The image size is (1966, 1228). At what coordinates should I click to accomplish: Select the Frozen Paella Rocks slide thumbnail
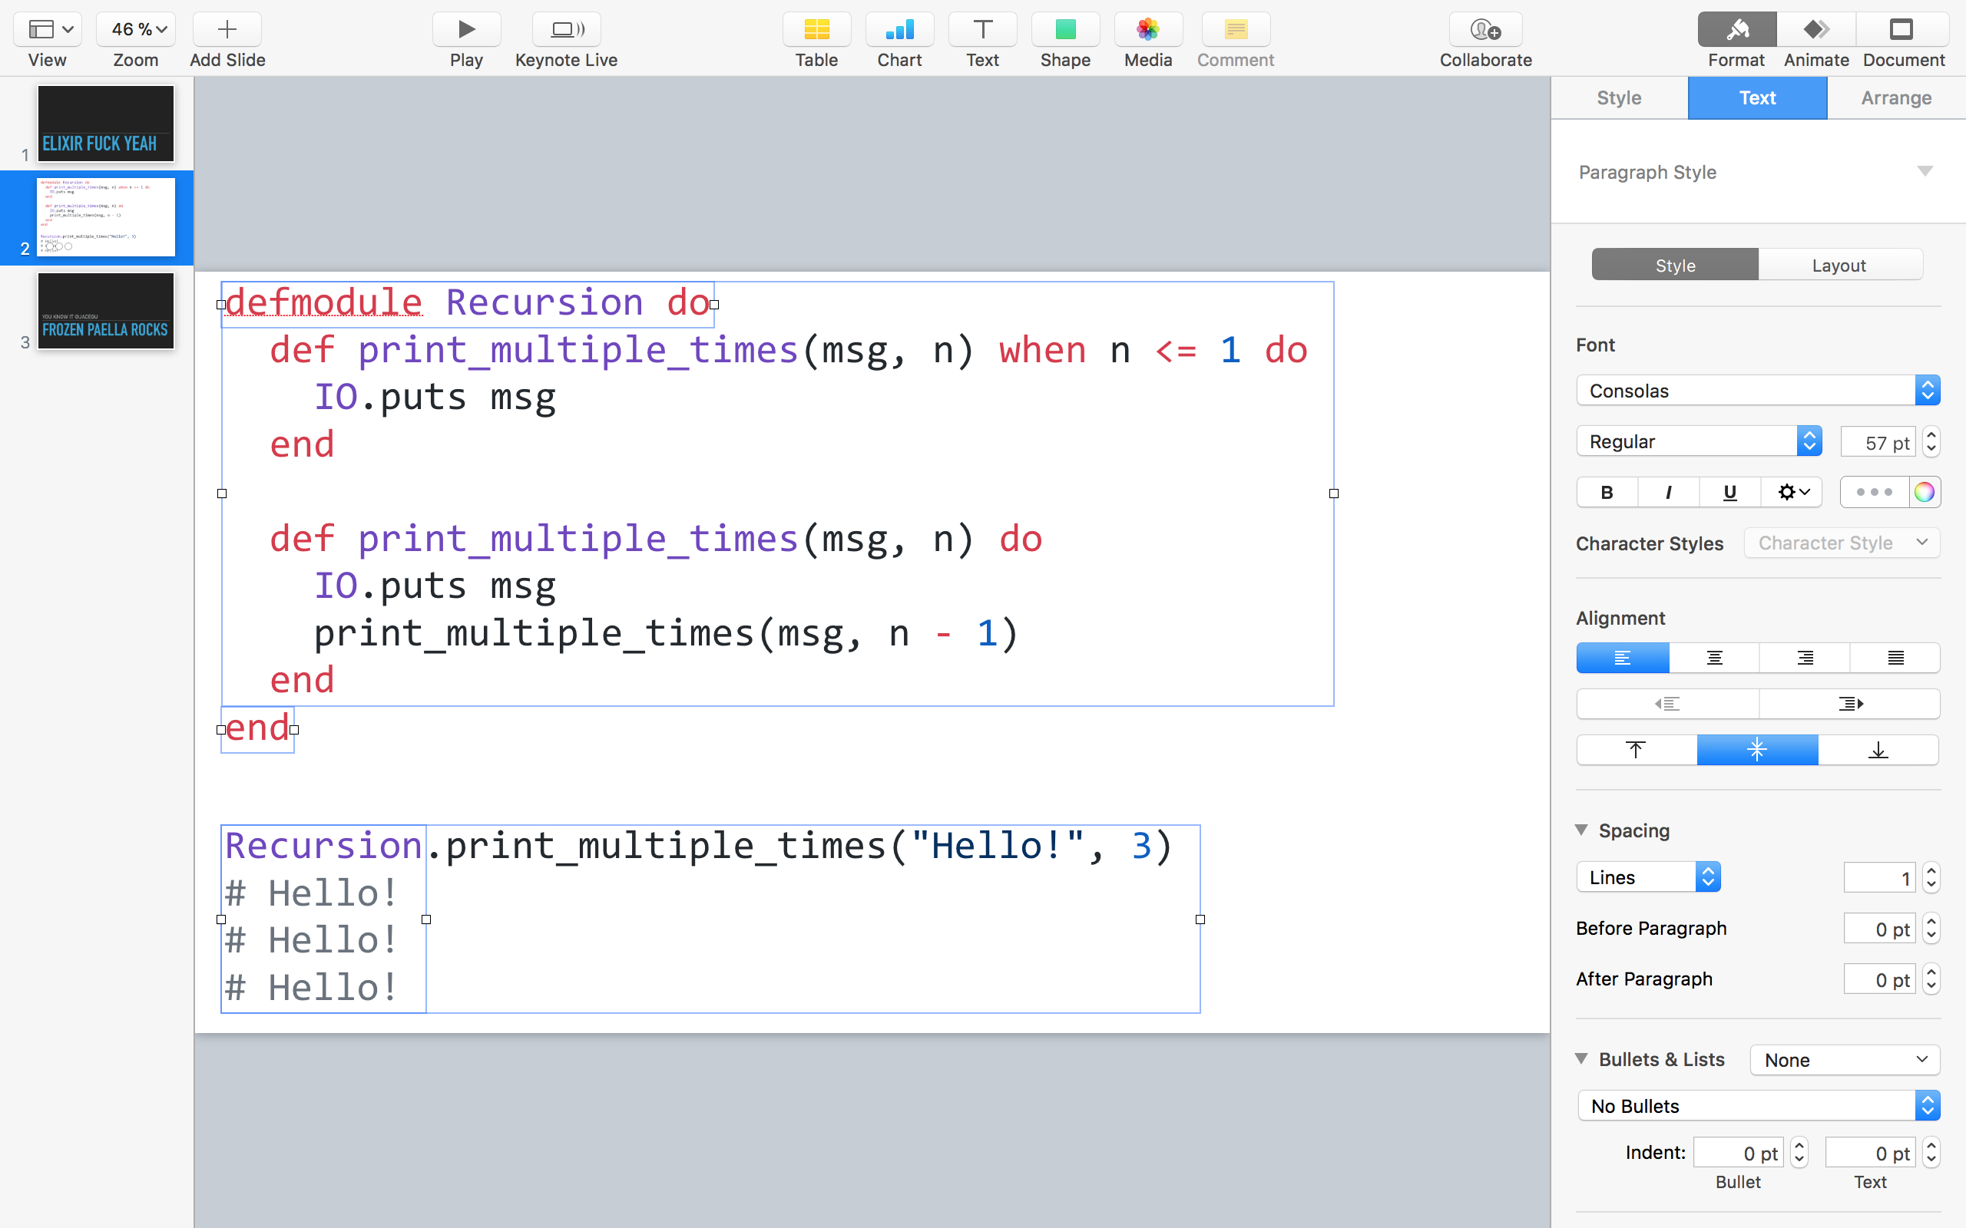coord(106,311)
